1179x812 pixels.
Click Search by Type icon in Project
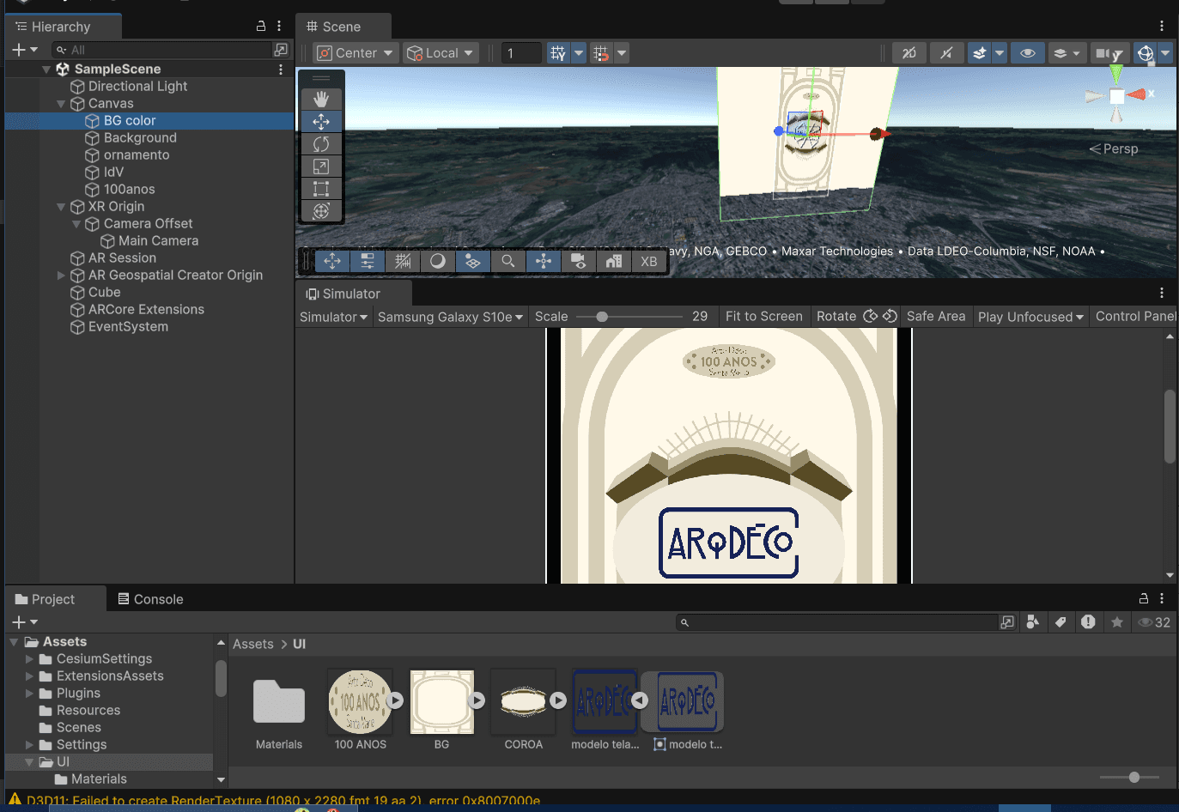(1033, 622)
